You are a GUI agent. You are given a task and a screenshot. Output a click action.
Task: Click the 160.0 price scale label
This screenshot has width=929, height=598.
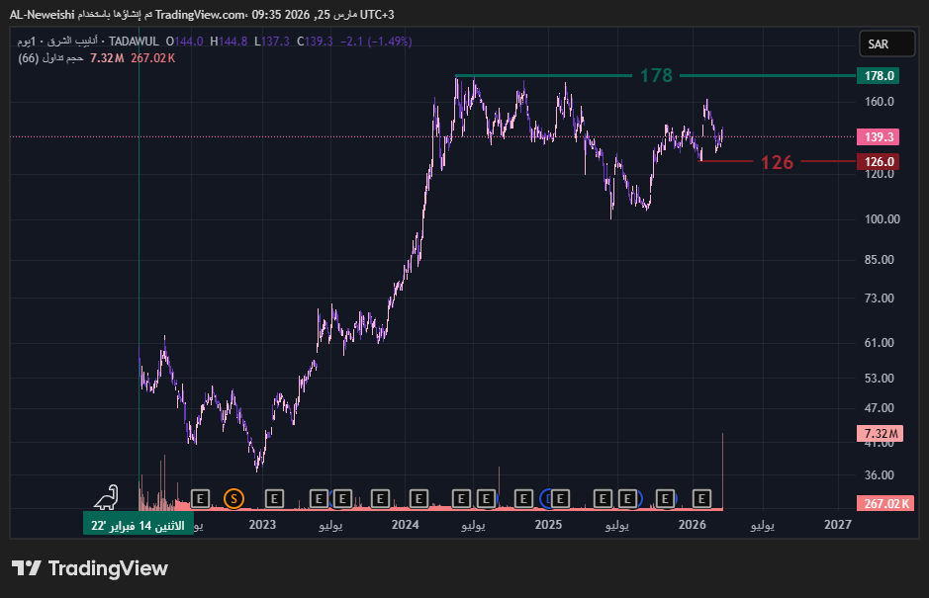coord(880,102)
